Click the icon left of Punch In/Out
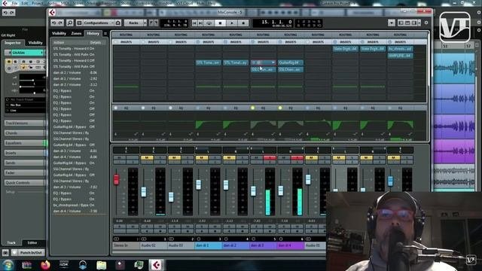Image resolution: width=482 pixels, height=271 pixels. [x=5, y=253]
